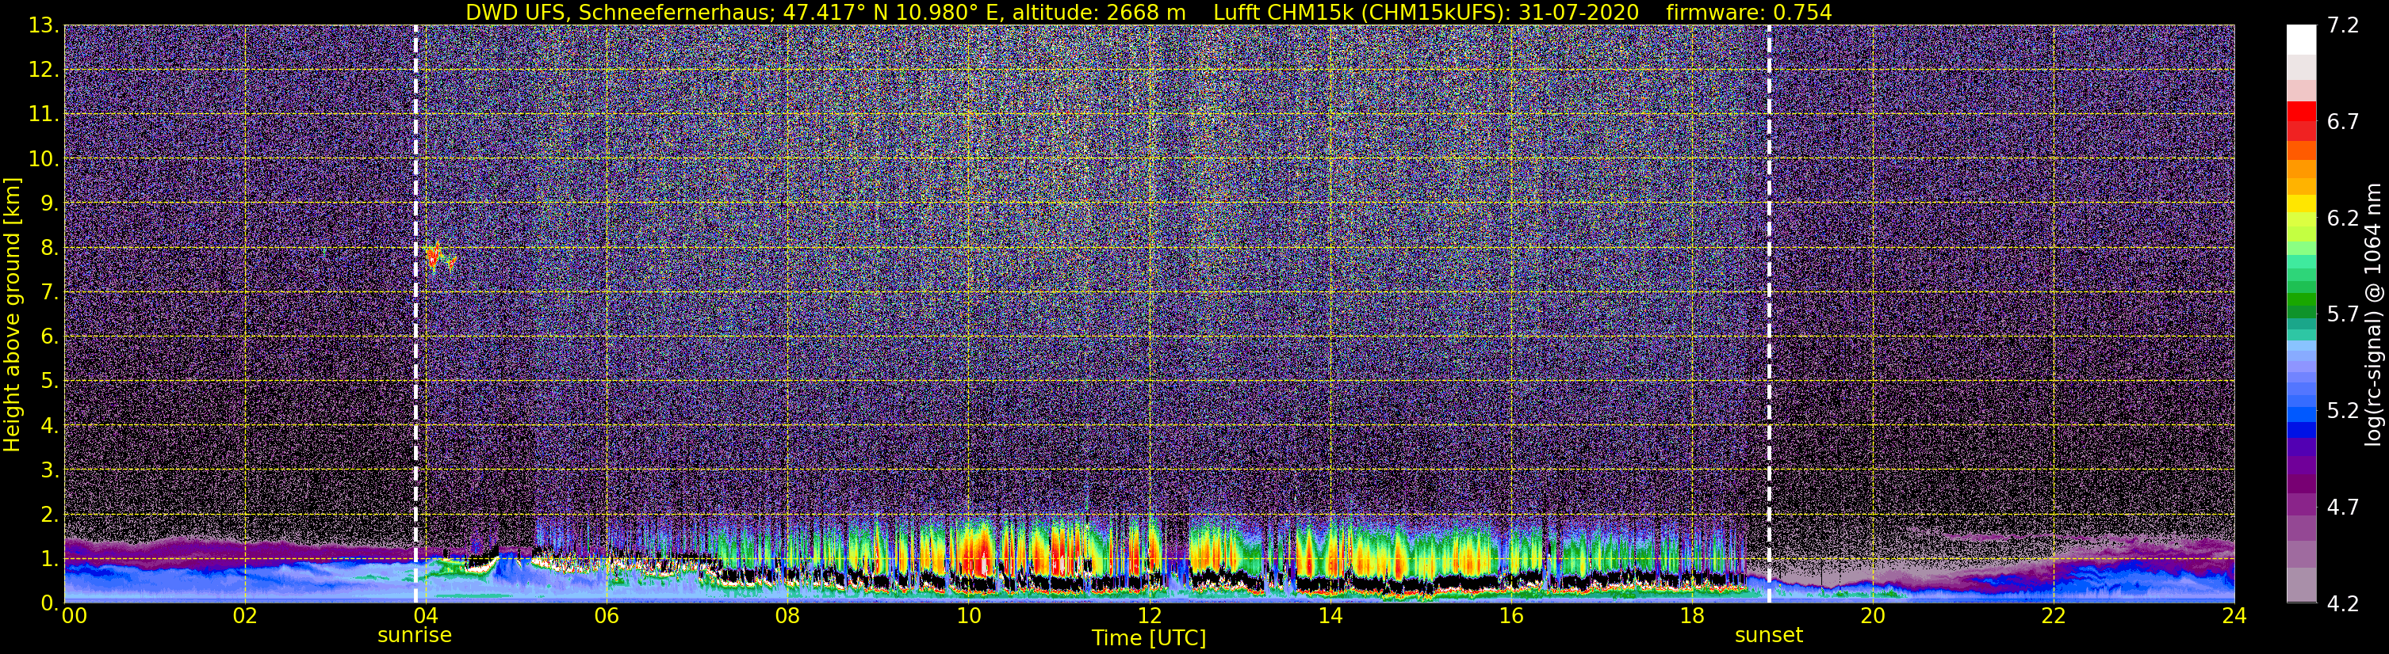
Task: Click the purple colorbar swatch near 4.7
Action: 2301,506
